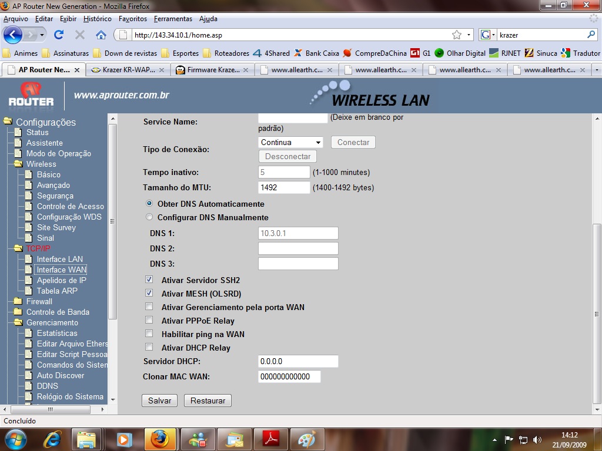Uncheck Ativar MESH (OLSRD)

[149, 293]
